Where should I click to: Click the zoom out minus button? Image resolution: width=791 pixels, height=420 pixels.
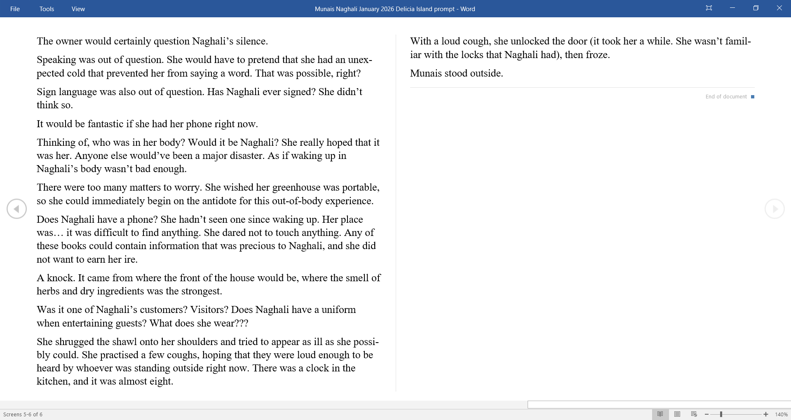click(x=707, y=414)
